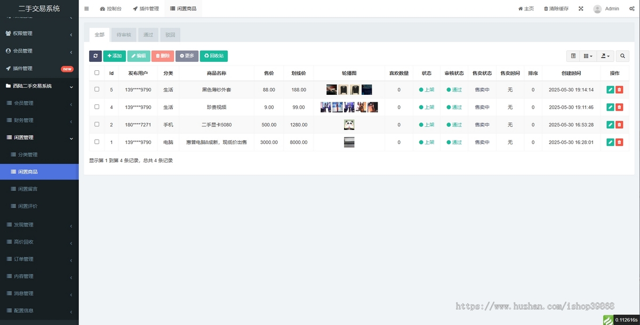This screenshot has height=325, width=640.
Task: Tick the select-all checkbox in table header
Action: 97,73
